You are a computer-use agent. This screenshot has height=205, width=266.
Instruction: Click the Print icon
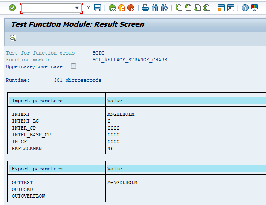click(x=145, y=8)
